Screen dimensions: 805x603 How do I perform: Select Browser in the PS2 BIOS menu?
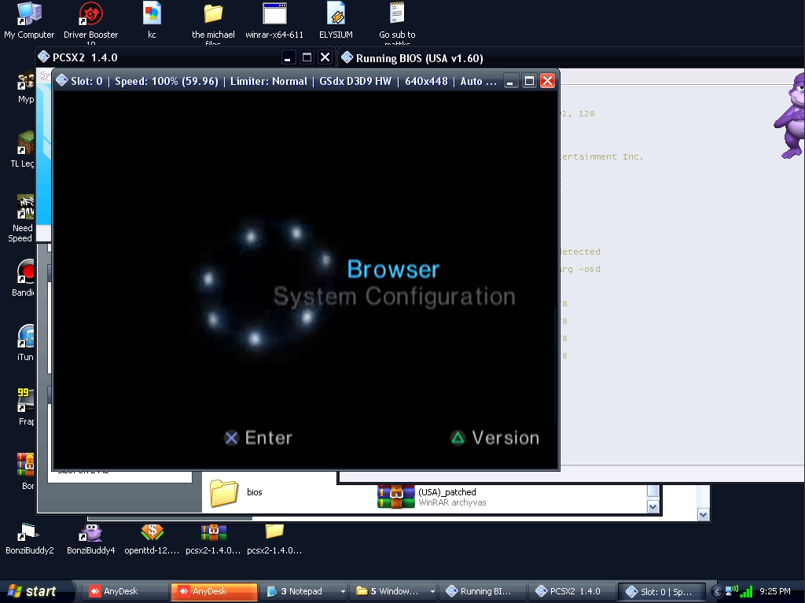393,269
